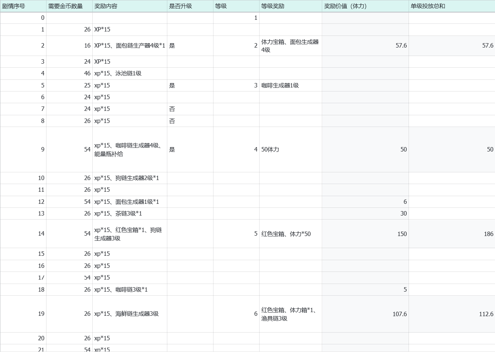This screenshot has width=495, height=352.
Task: Click the '咖啡生成器1级' level reward cell
Action: pyautogui.click(x=291, y=85)
